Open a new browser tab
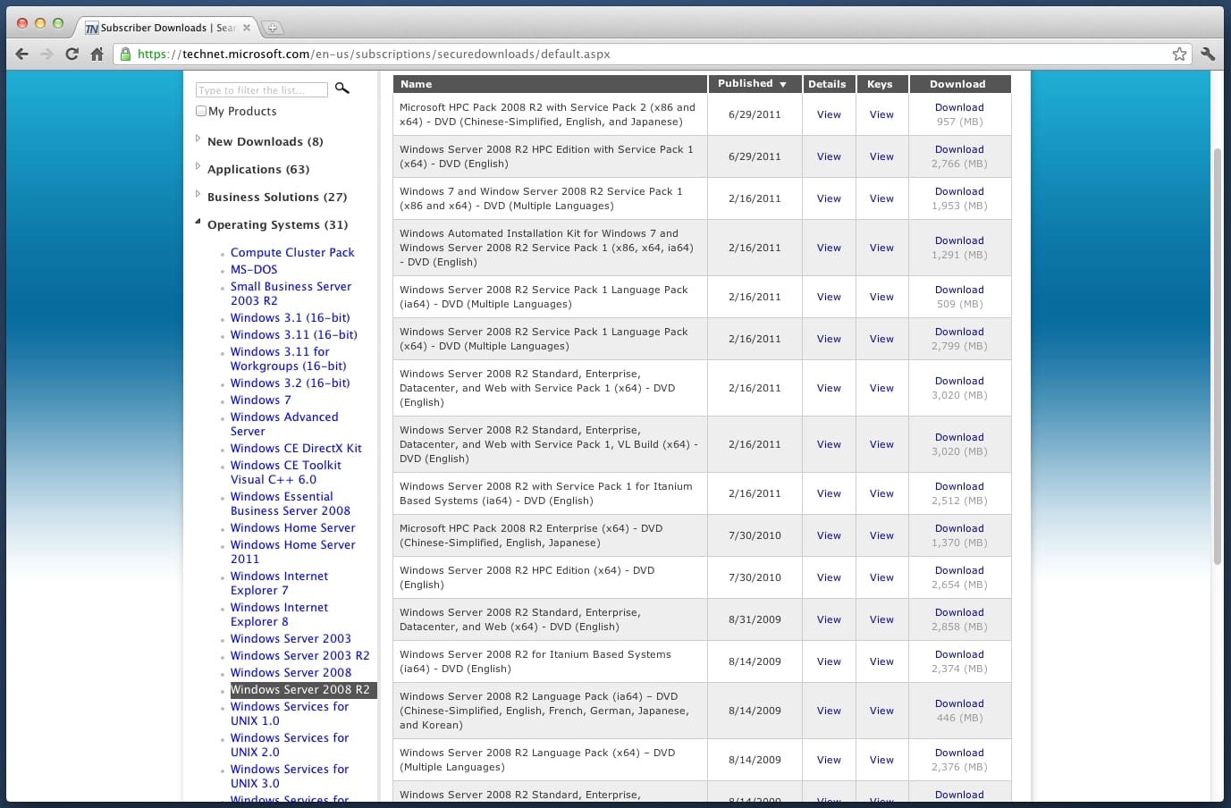Viewport: 1231px width, 808px height. 273,28
